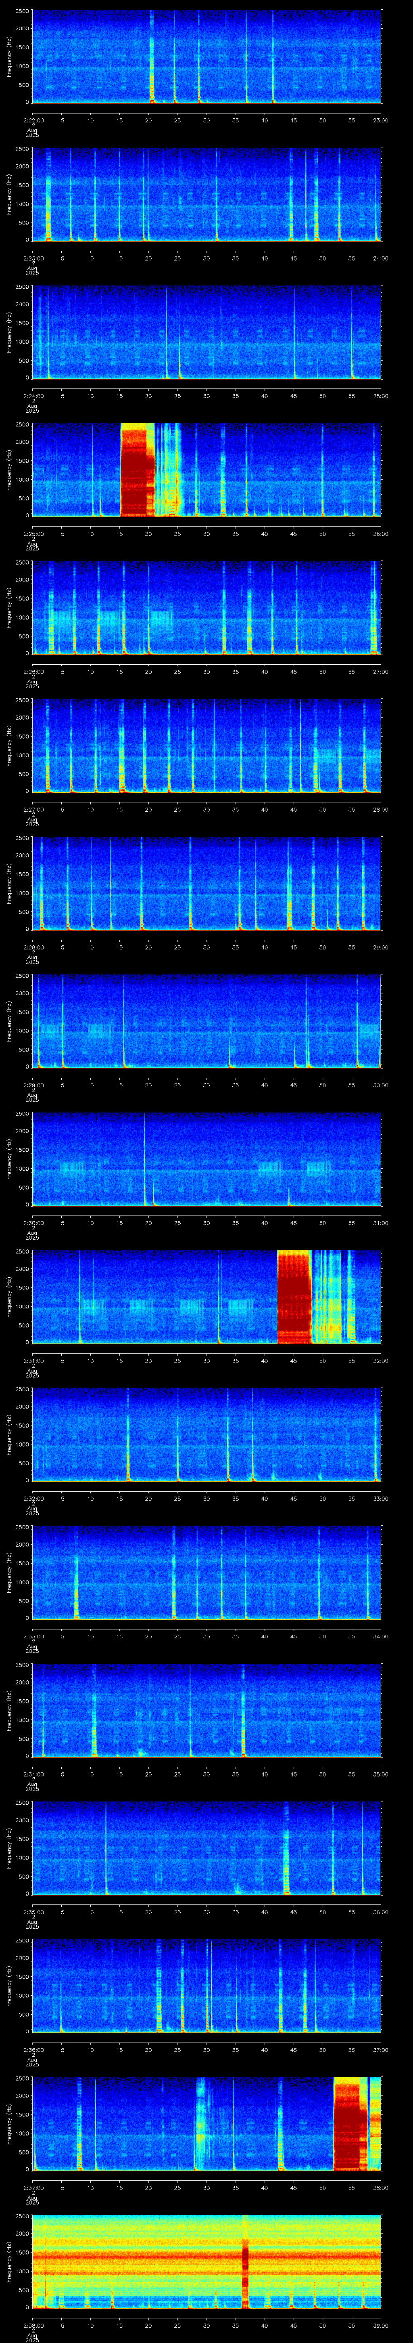The image size is (413, 2343).
Task: Click the 30-second tick label under the 2:29:00 panel
Action: pyautogui.click(x=207, y=1084)
